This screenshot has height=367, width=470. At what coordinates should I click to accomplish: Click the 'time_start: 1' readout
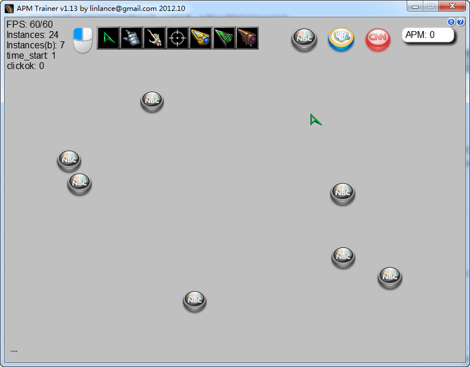point(31,55)
